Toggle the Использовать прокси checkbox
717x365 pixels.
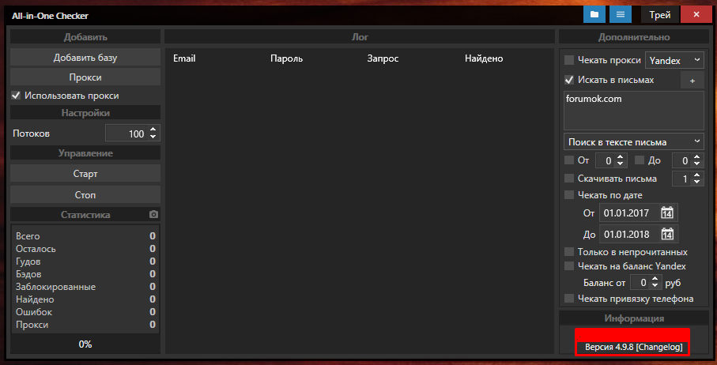(x=17, y=96)
